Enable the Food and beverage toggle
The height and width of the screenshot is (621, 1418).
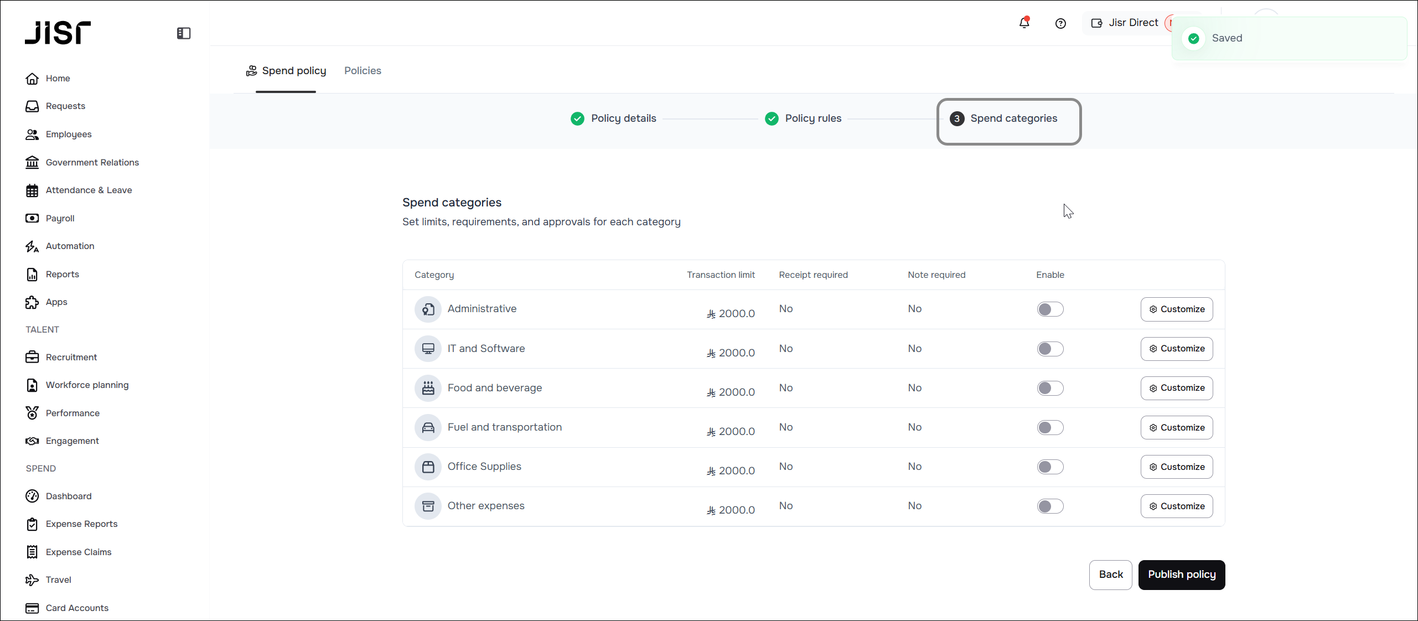tap(1050, 388)
